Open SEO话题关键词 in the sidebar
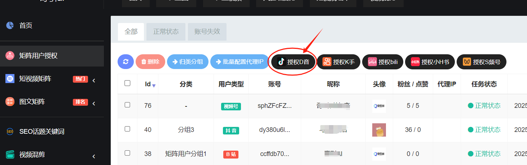 click(52, 132)
